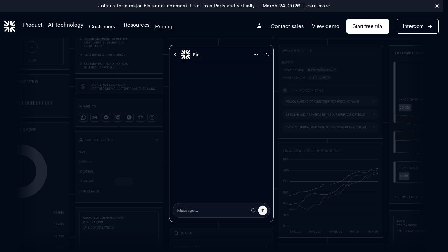The height and width of the screenshot is (252, 448).
Task: Expand the User Information panel chevron
Action: [x=157, y=140]
